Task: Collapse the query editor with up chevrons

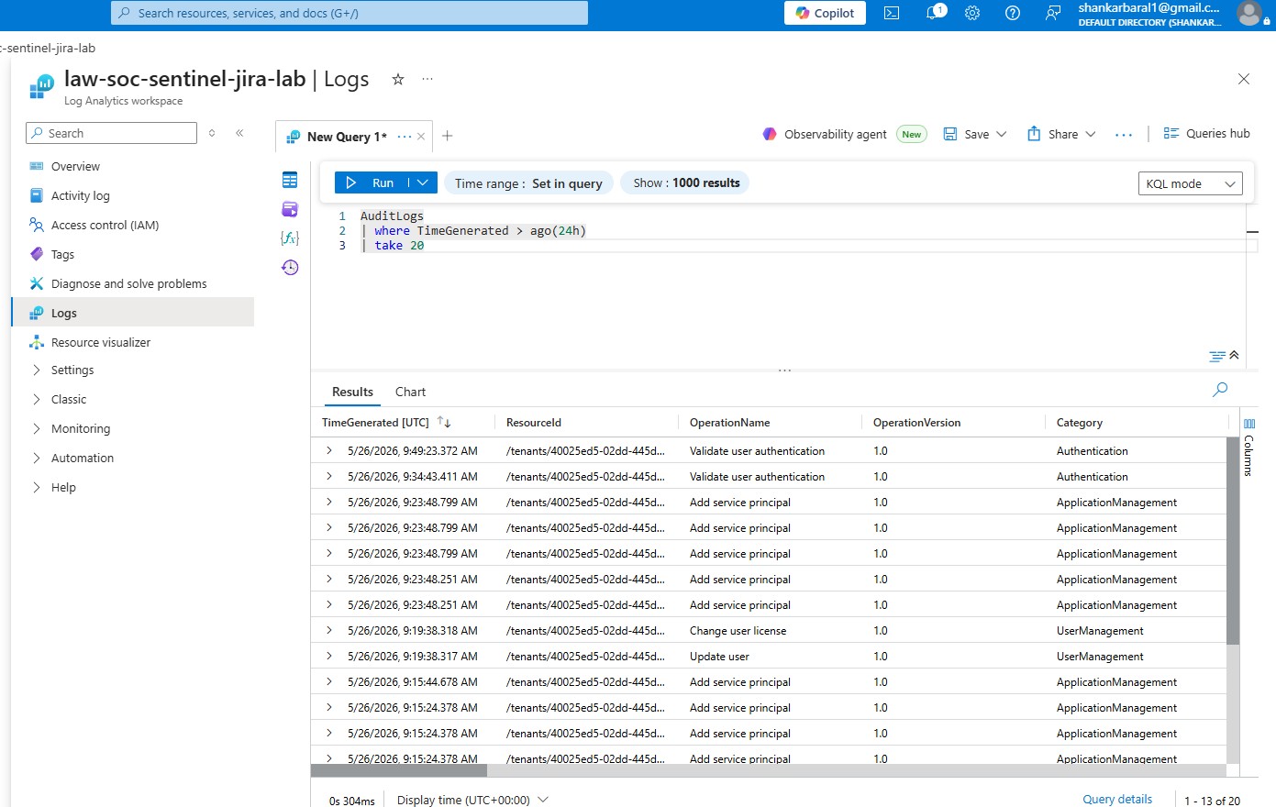Action: click(x=1234, y=355)
